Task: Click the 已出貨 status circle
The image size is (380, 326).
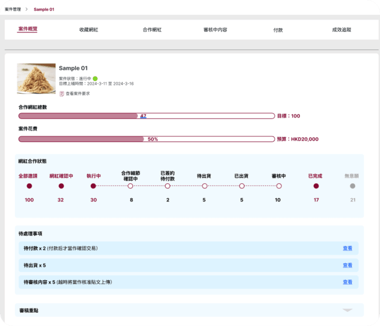Action: (242, 186)
